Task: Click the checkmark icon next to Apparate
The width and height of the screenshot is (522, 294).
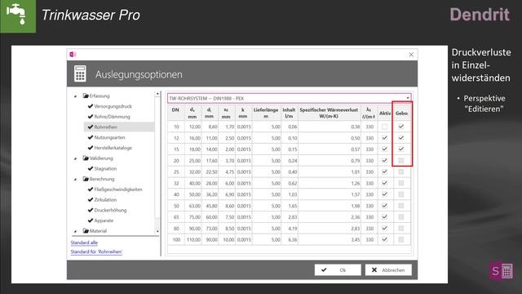Action: [x=91, y=220]
